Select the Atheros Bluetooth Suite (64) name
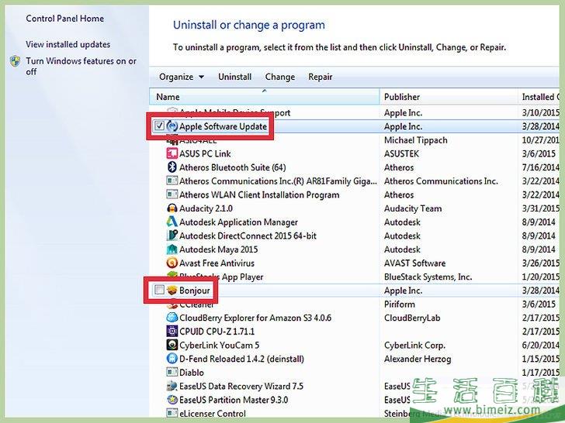This screenshot has height=423, width=565. 232,167
